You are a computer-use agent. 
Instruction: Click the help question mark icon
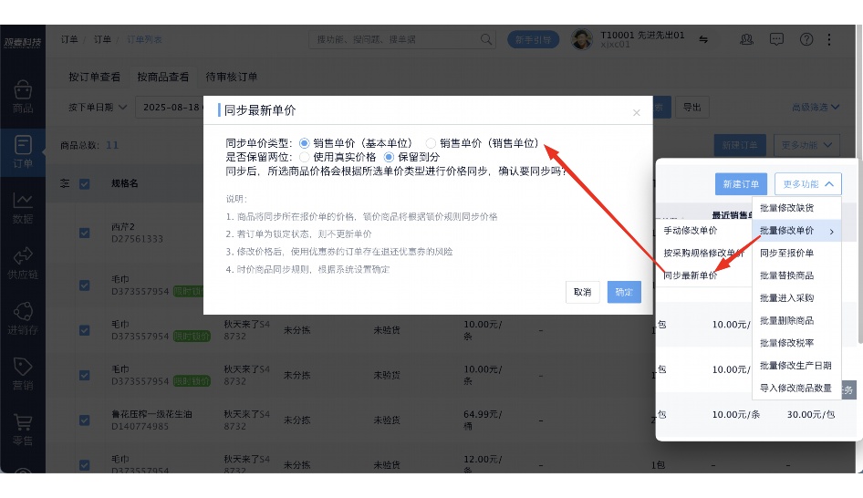pos(806,39)
